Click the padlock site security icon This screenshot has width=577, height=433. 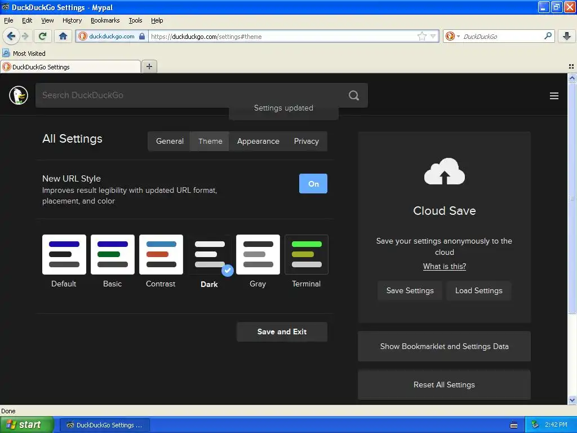point(142,36)
